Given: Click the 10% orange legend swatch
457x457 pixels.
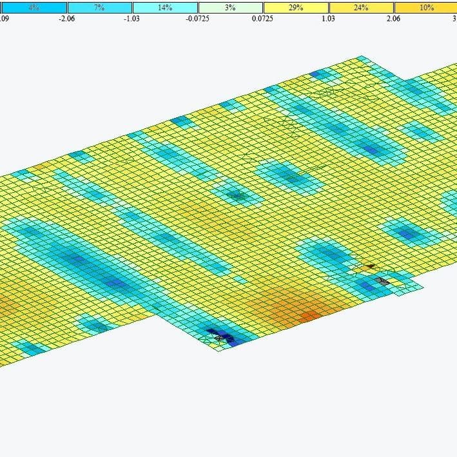Looking at the screenshot, I should pyautogui.click(x=426, y=7).
